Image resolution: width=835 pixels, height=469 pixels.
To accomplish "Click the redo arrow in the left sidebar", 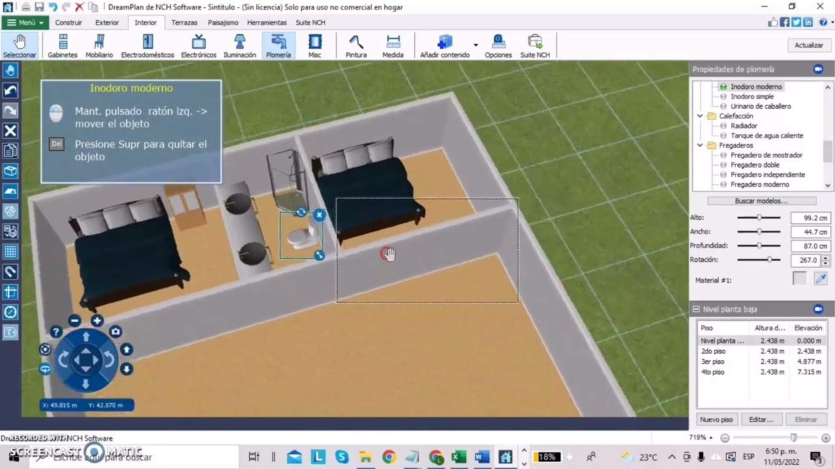I will pyautogui.click(x=10, y=111).
